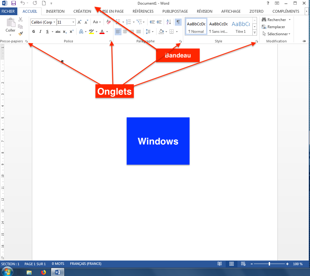310x276 pixels.
Task: Click the New blank document icon
Action: click(44, 3)
